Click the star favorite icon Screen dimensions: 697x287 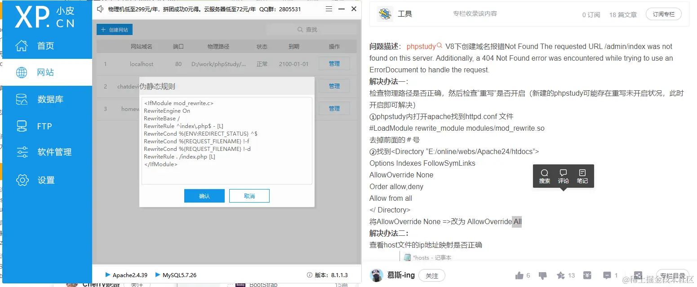561,275
